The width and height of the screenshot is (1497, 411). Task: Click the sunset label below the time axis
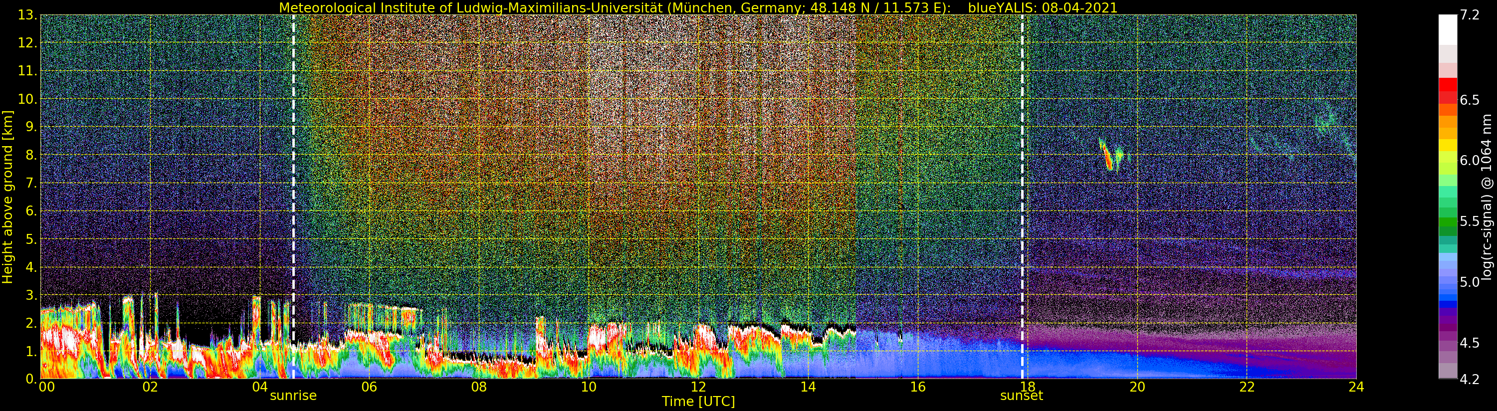point(1021,396)
